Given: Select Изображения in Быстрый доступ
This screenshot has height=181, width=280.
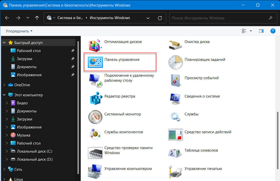Looking at the screenshot, I should coord(29,75).
